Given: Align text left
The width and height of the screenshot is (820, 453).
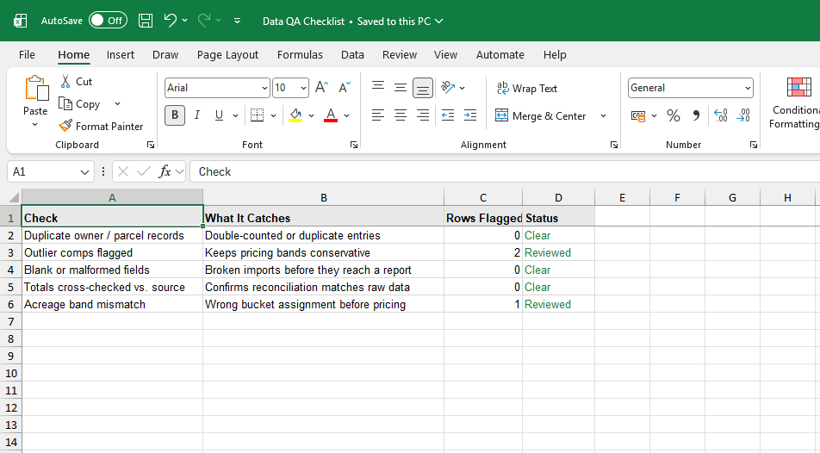Looking at the screenshot, I should pyautogui.click(x=378, y=115).
